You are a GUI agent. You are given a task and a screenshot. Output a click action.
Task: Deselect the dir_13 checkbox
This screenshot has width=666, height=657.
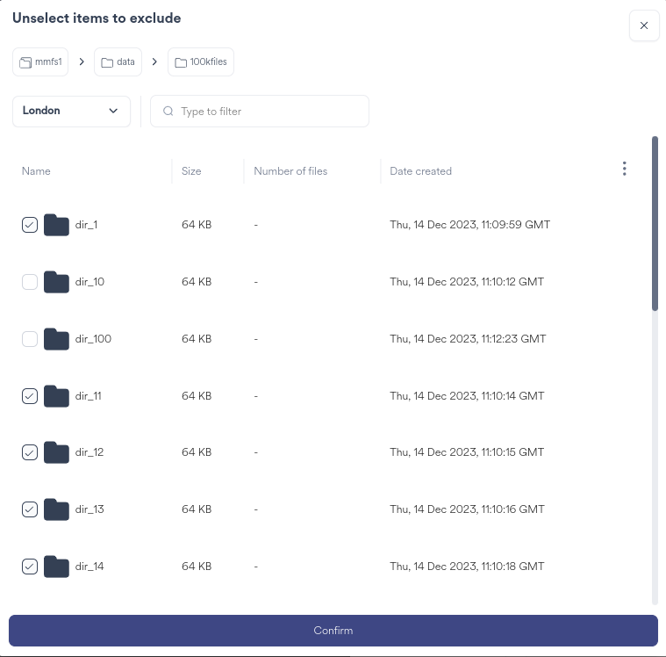(x=30, y=509)
